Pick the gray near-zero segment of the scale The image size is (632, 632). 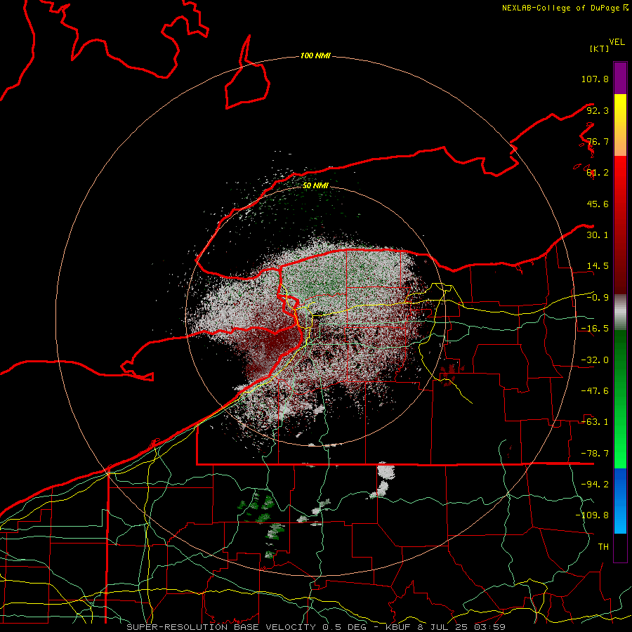pos(620,312)
